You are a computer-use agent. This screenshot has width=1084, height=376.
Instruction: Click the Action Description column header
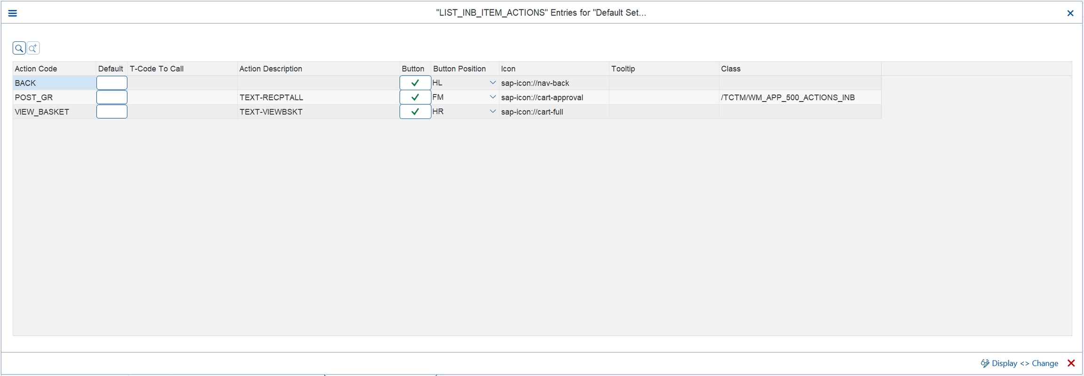271,69
